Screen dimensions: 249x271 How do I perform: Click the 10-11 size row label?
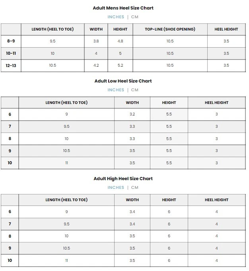point(11,54)
